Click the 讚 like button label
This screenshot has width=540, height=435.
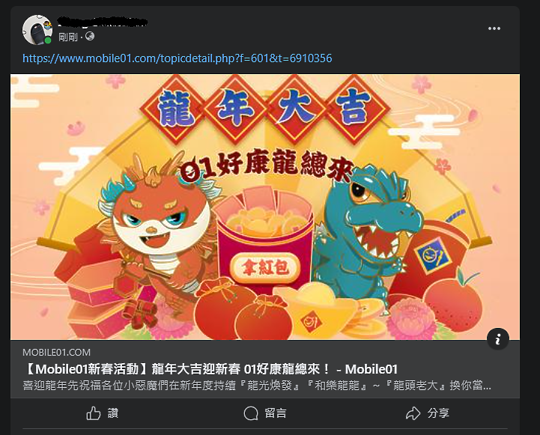pyautogui.click(x=113, y=413)
